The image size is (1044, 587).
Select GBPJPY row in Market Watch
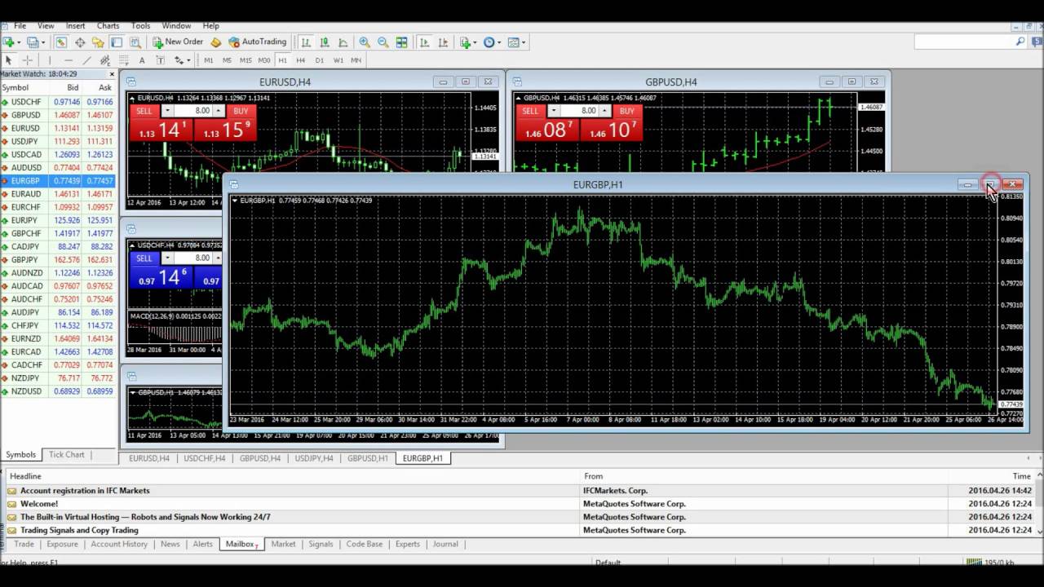tap(59, 260)
